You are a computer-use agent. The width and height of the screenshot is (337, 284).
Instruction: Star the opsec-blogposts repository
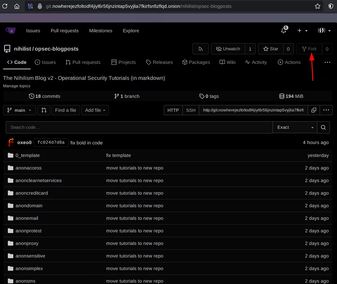pos(270,49)
